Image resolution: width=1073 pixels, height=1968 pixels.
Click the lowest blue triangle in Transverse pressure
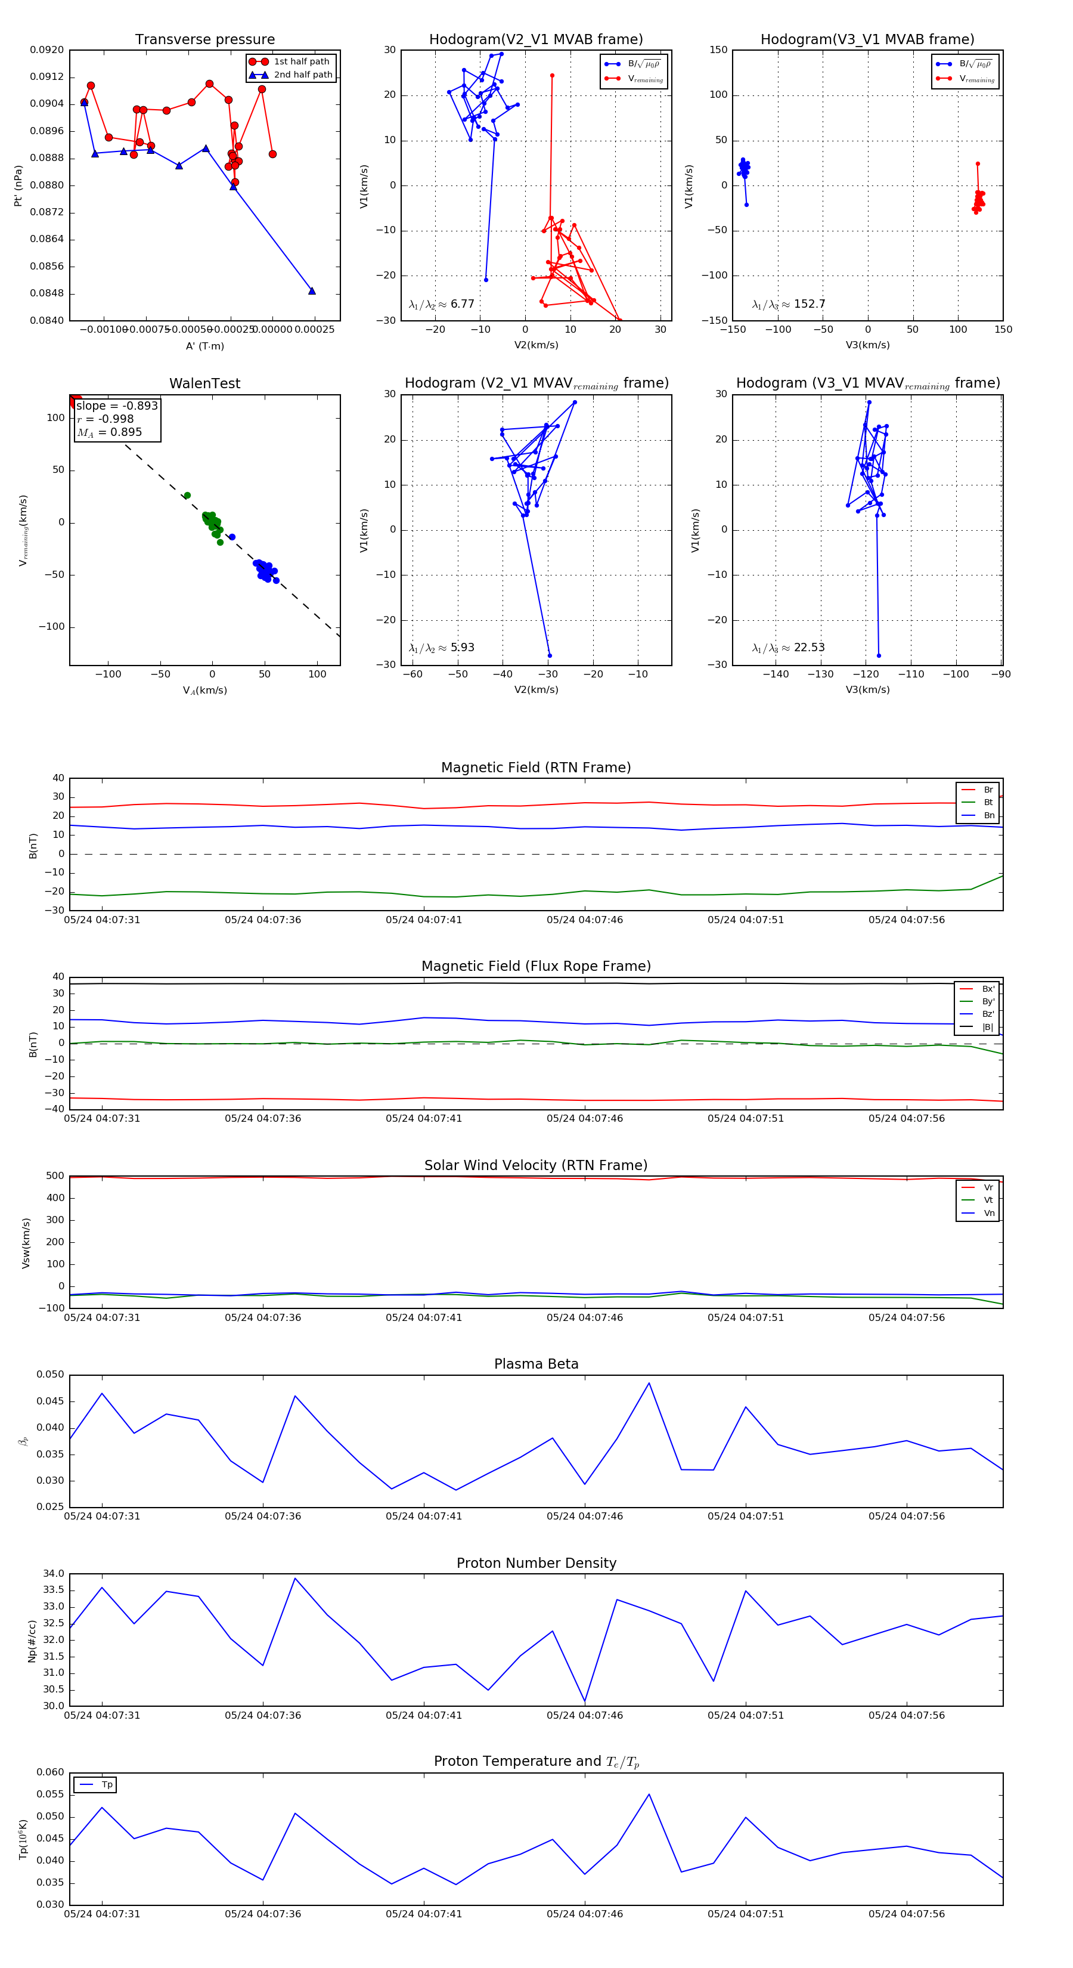312,291
